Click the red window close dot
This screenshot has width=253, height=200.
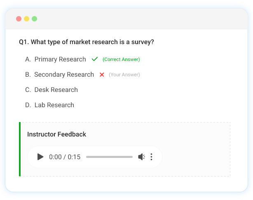[19, 19]
